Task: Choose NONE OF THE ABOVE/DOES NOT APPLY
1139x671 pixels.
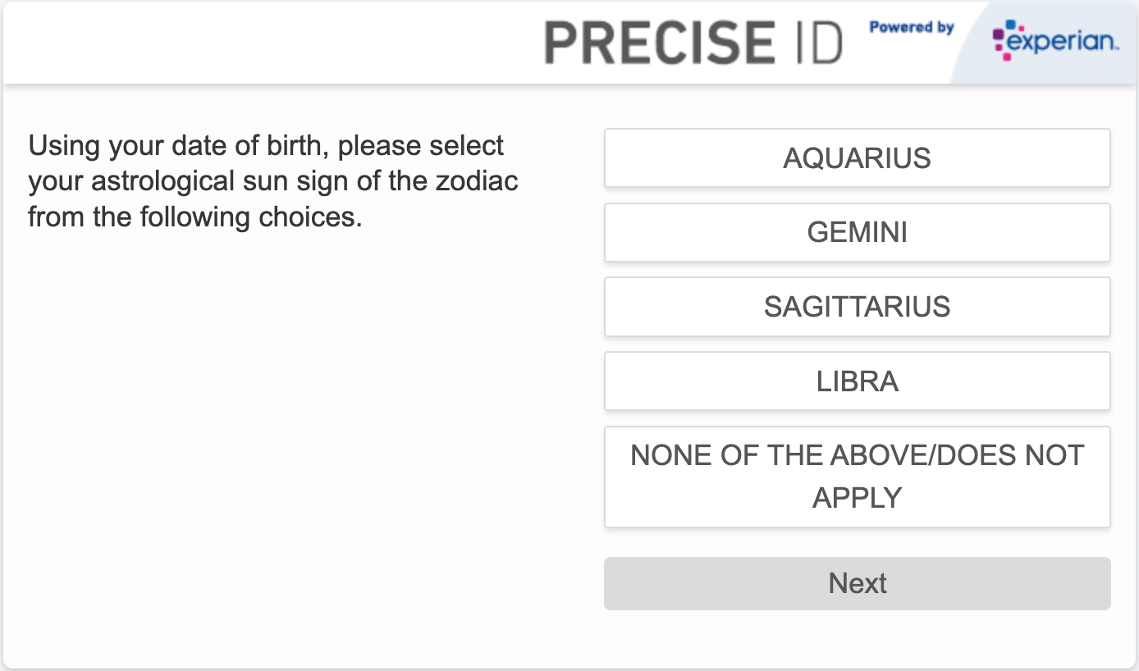Action: coord(857,477)
